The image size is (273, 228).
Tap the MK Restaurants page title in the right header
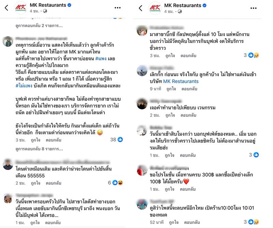[182, 5]
